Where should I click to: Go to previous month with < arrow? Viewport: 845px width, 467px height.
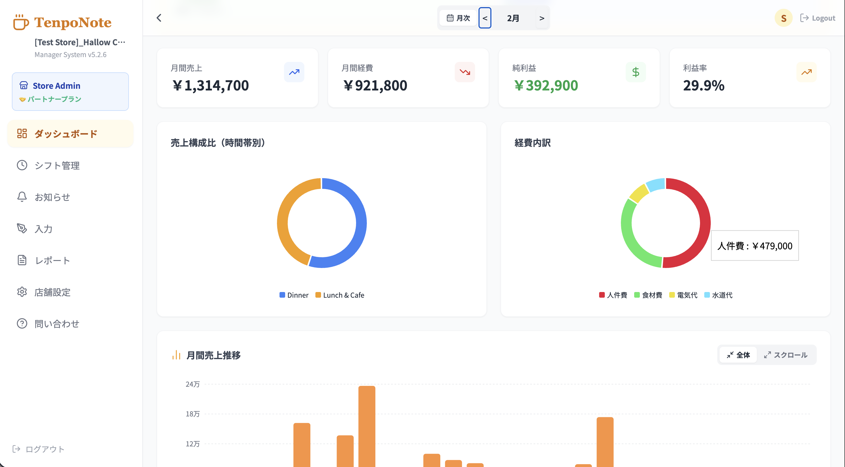(x=485, y=18)
